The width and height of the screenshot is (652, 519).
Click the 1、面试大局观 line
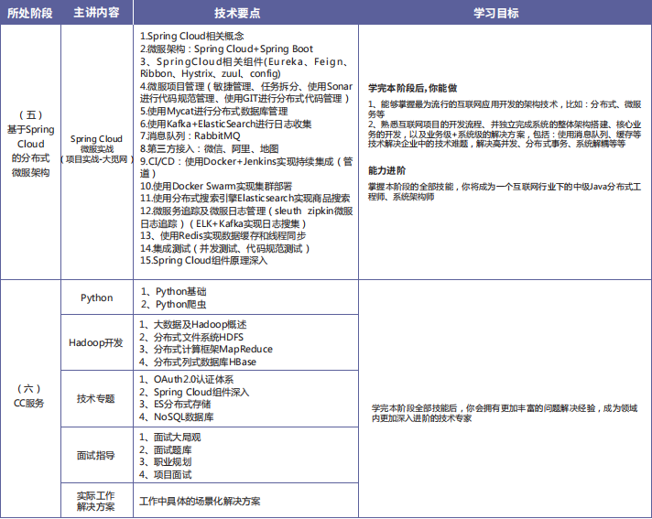(x=170, y=438)
